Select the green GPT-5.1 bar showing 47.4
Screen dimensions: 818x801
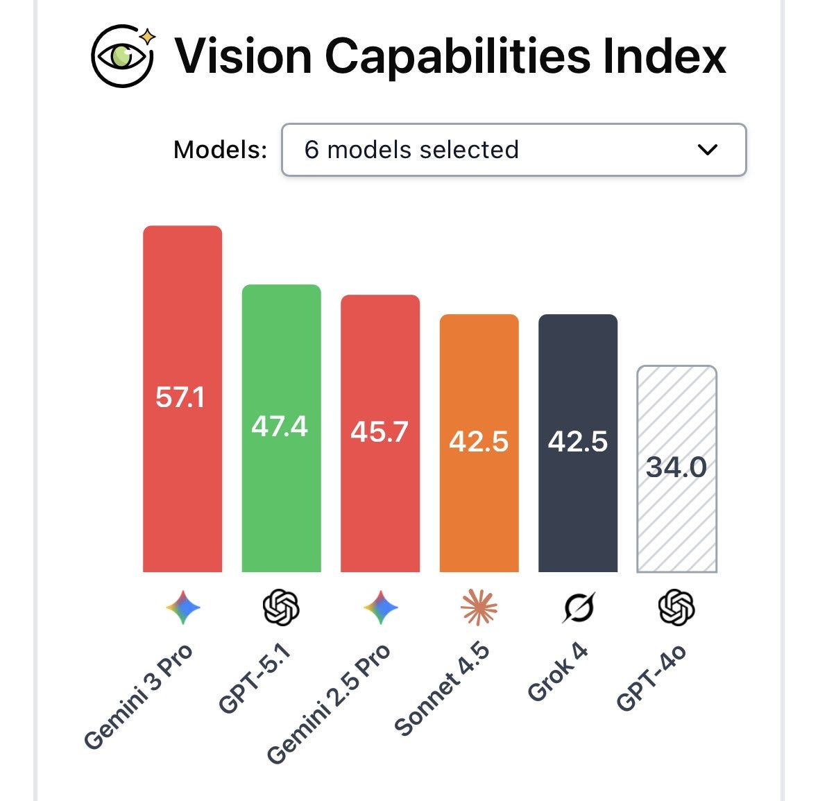(281, 428)
